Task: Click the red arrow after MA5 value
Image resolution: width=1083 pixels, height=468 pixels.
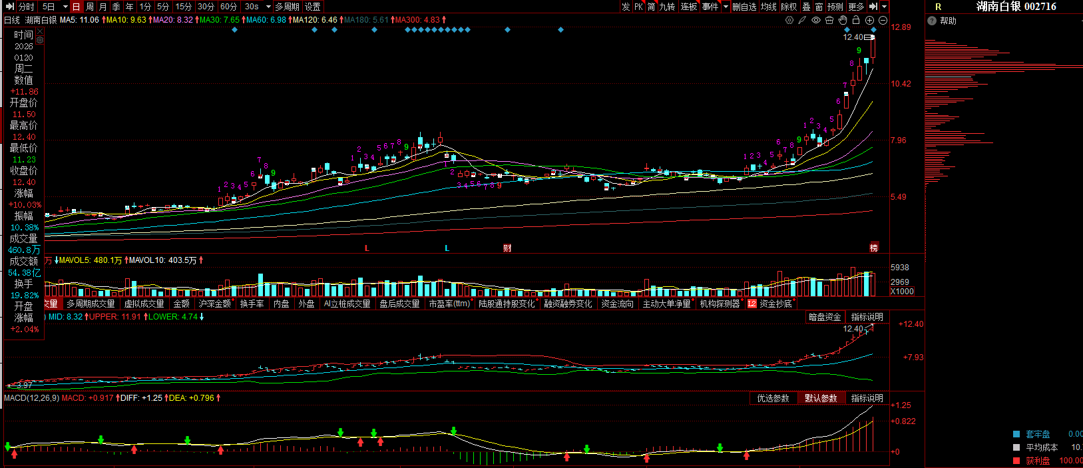Action: (103, 20)
